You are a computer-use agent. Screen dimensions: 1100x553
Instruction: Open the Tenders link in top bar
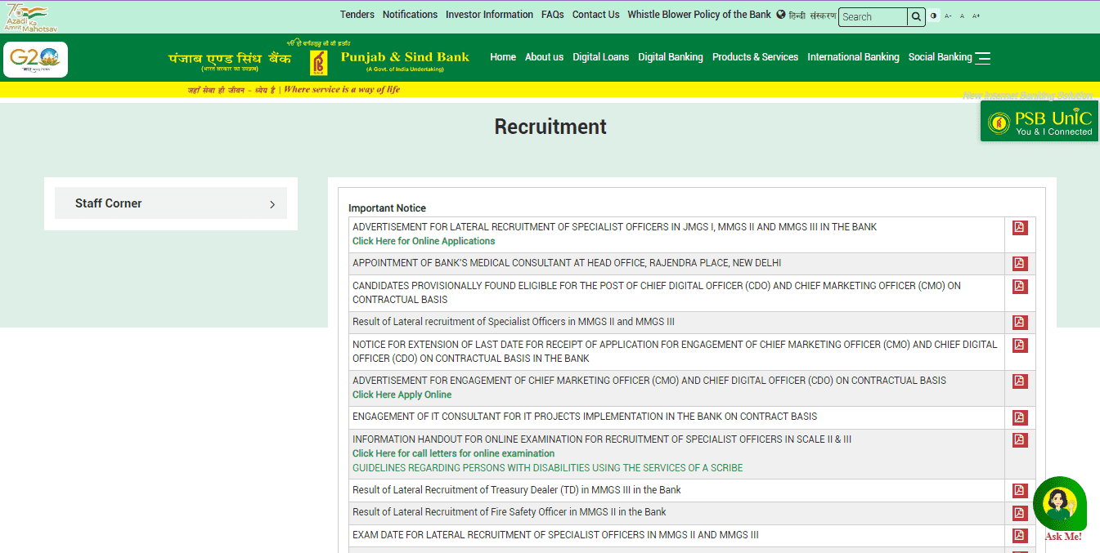[357, 15]
